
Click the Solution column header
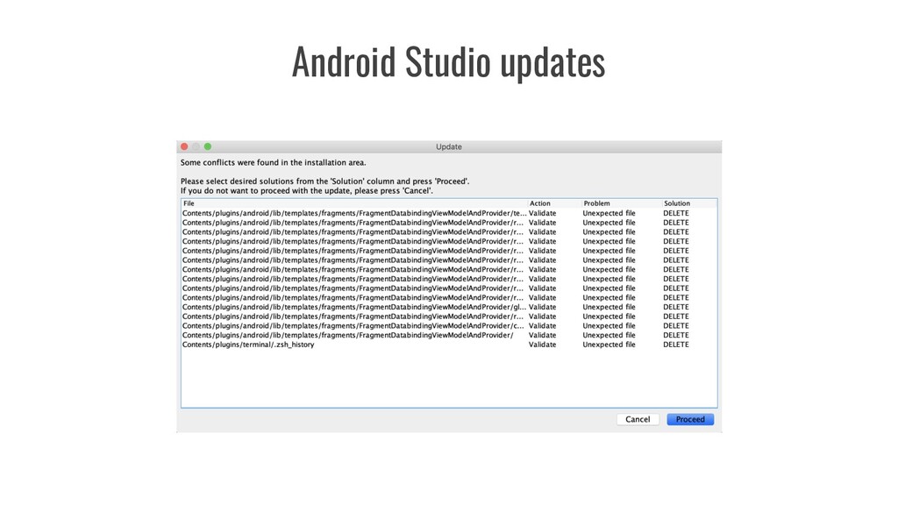(x=689, y=203)
